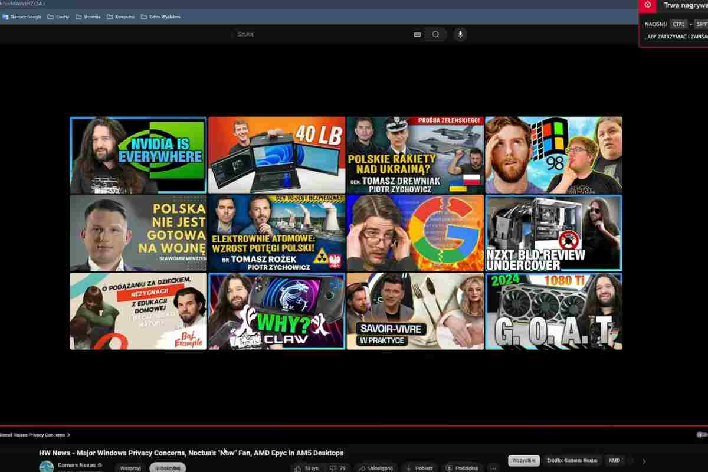
Task: Click the red video progress bar
Action: [354, 425]
